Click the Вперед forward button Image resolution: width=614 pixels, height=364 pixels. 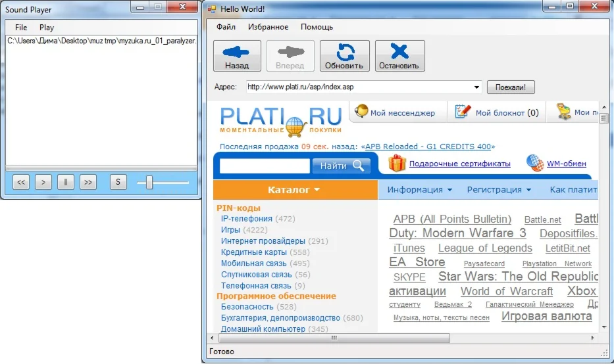click(290, 56)
